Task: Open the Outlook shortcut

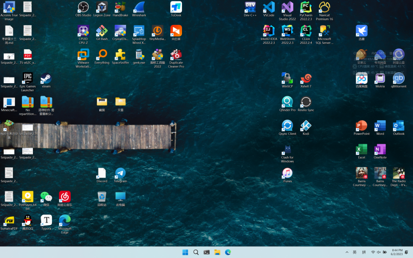Action: pyautogui.click(x=398, y=128)
